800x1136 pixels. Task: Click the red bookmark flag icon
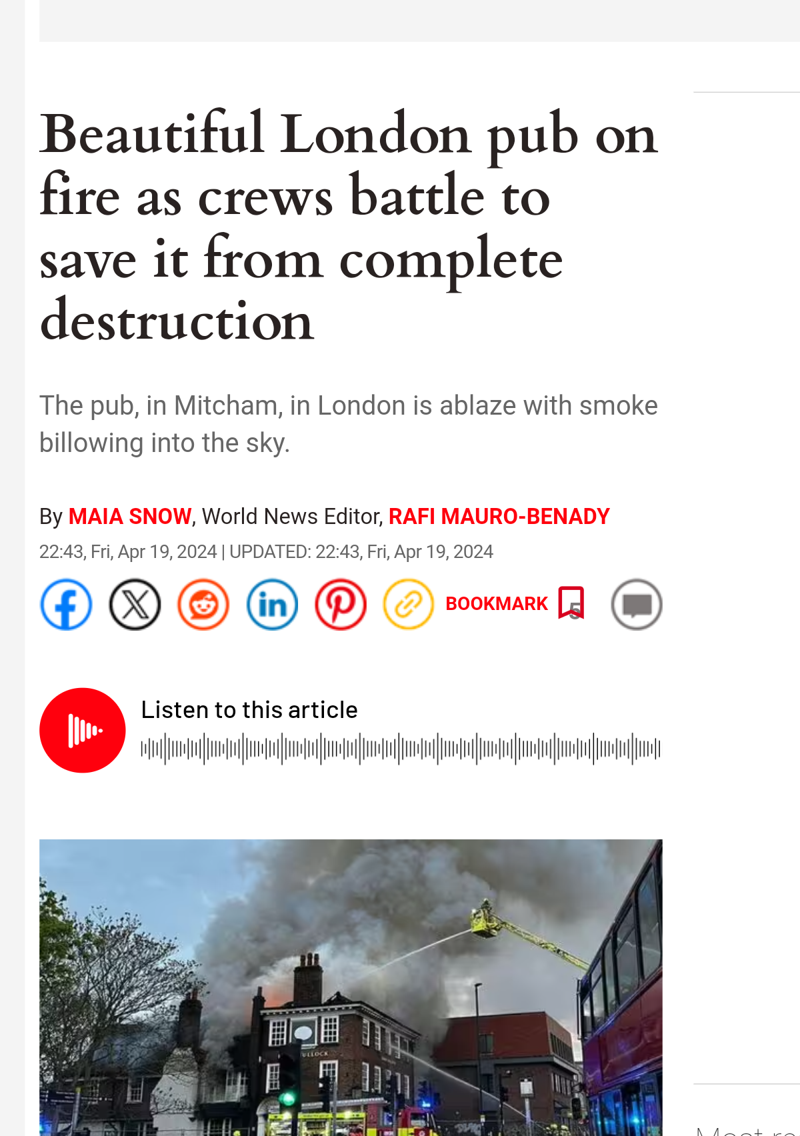click(571, 603)
